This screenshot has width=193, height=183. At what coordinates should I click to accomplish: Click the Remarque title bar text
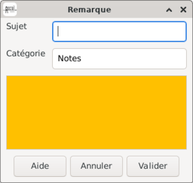[x=89, y=10]
